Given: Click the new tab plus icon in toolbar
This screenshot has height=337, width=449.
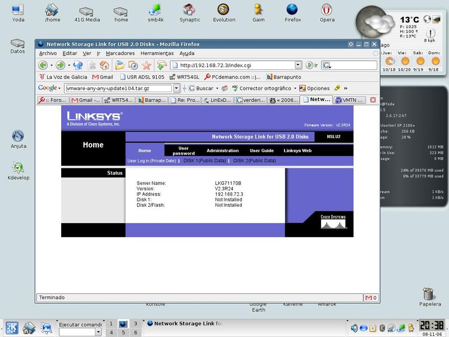Looking at the screenshot, I should (x=162, y=65).
